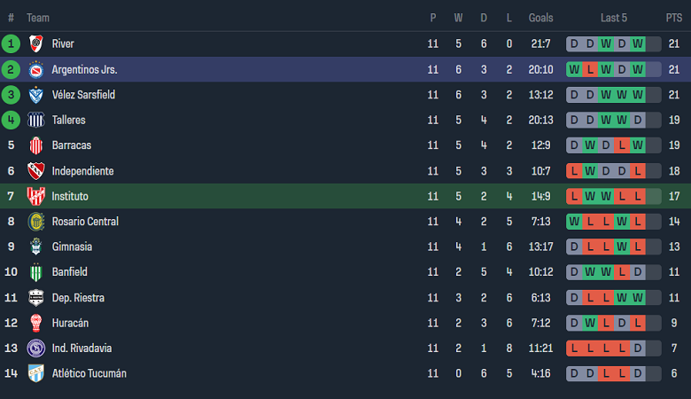This screenshot has width=691, height=399.
Task: Sort table by PTS column header
Action: (x=674, y=18)
